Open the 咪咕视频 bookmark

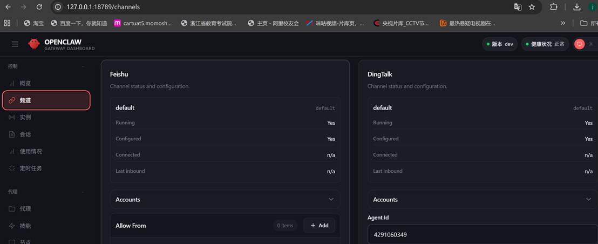coord(335,23)
